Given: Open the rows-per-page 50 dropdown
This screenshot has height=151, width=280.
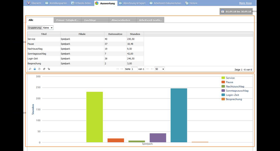Looking at the screenshot, I should 160,69.
